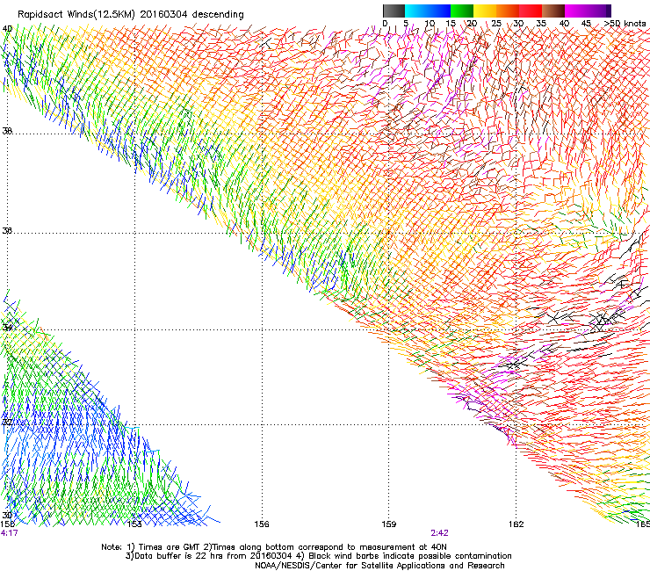Click the red 30-35 knots legend swatch
The height and width of the screenshot is (571, 650).
(x=531, y=11)
